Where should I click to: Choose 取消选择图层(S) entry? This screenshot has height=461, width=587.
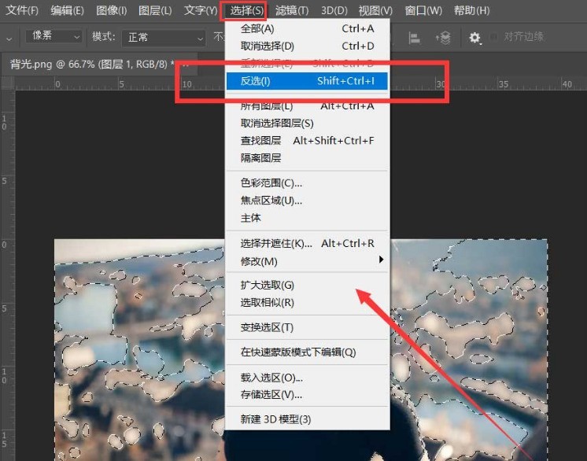(307, 123)
